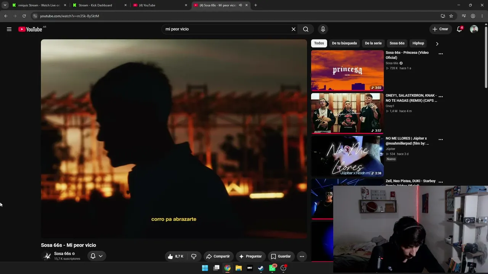Open Steam from the taskbar

(x=261, y=268)
